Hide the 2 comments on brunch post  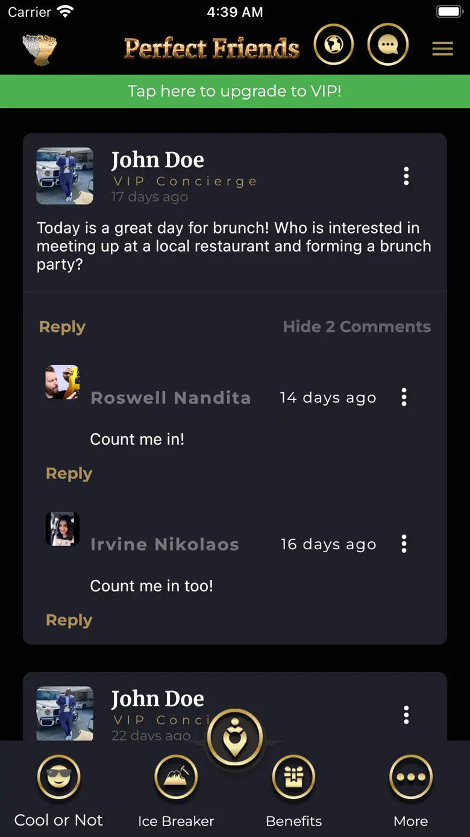pos(357,326)
